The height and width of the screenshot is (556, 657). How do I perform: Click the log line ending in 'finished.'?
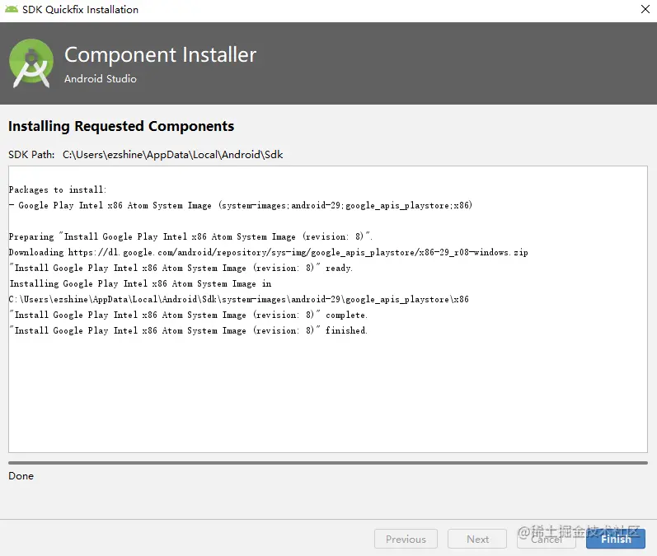(x=188, y=330)
